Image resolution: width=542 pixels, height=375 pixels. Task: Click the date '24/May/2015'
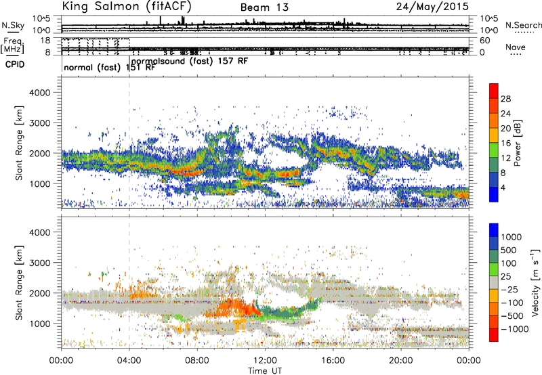pyautogui.click(x=432, y=7)
